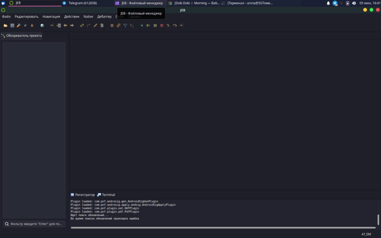
Task: Click the blue-green dots graph icon
Action: (x=125, y=26)
